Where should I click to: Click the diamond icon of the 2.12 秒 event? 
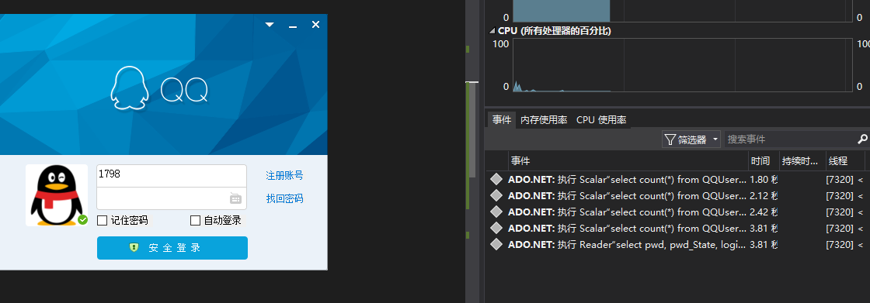point(496,195)
